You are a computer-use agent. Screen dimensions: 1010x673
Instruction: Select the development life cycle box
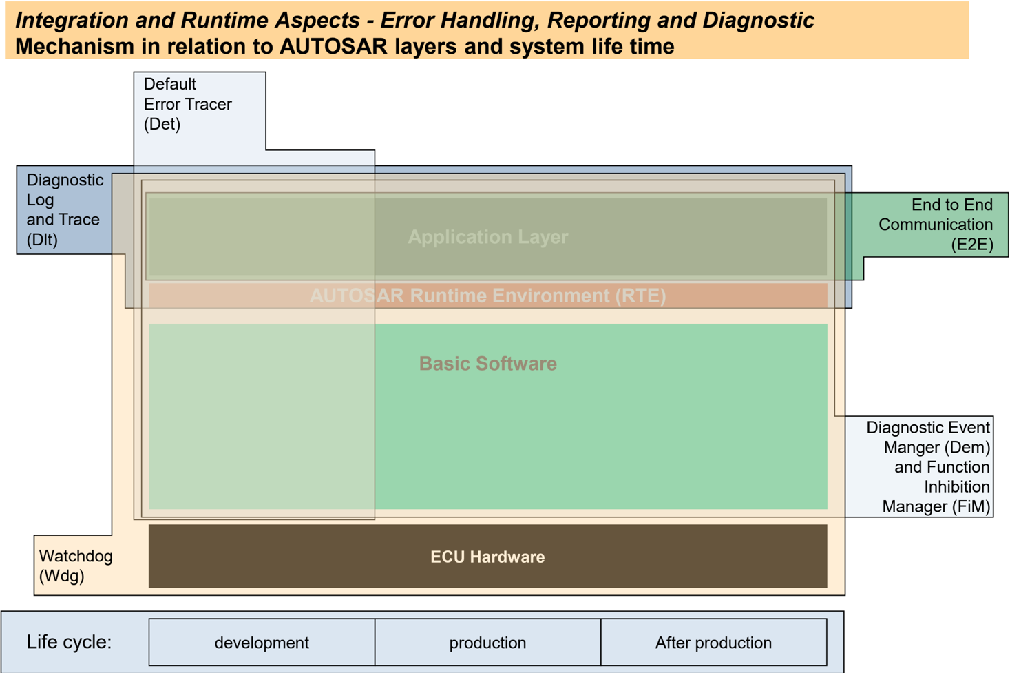(x=262, y=642)
